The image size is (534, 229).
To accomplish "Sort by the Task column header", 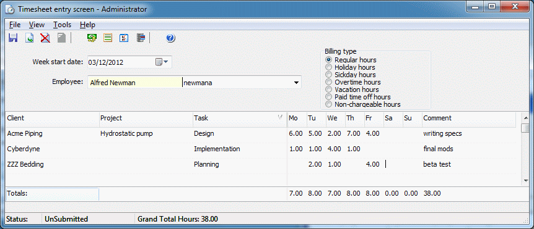I will click(239, 118).
